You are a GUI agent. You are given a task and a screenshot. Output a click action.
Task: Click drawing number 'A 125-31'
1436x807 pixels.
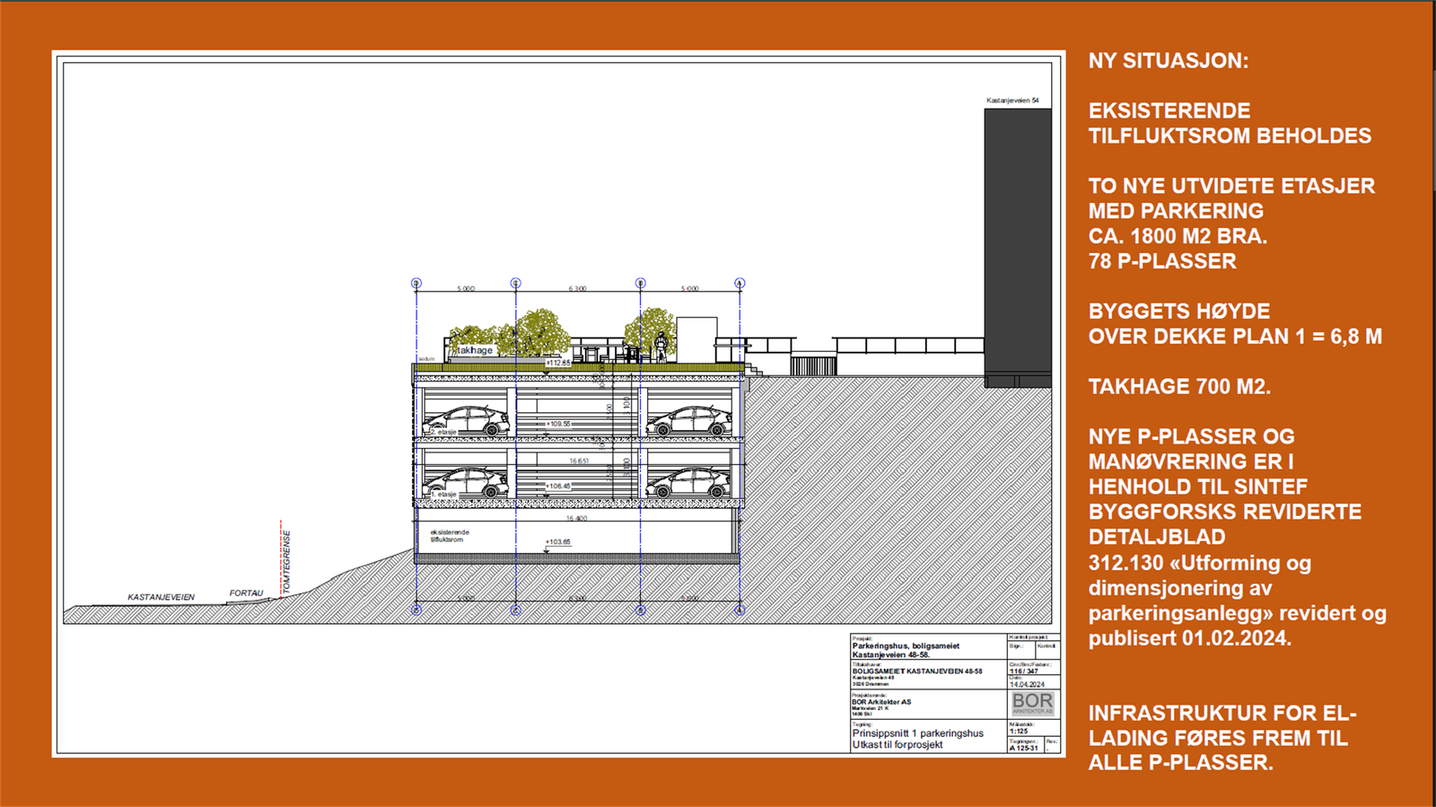tap(1024, 748)
